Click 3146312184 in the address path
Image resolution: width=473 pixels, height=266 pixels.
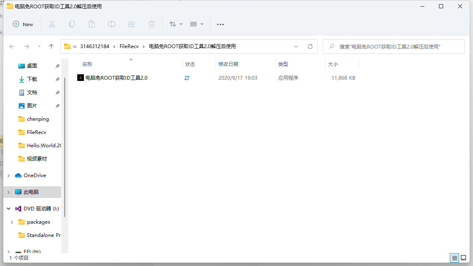point(95,46)
